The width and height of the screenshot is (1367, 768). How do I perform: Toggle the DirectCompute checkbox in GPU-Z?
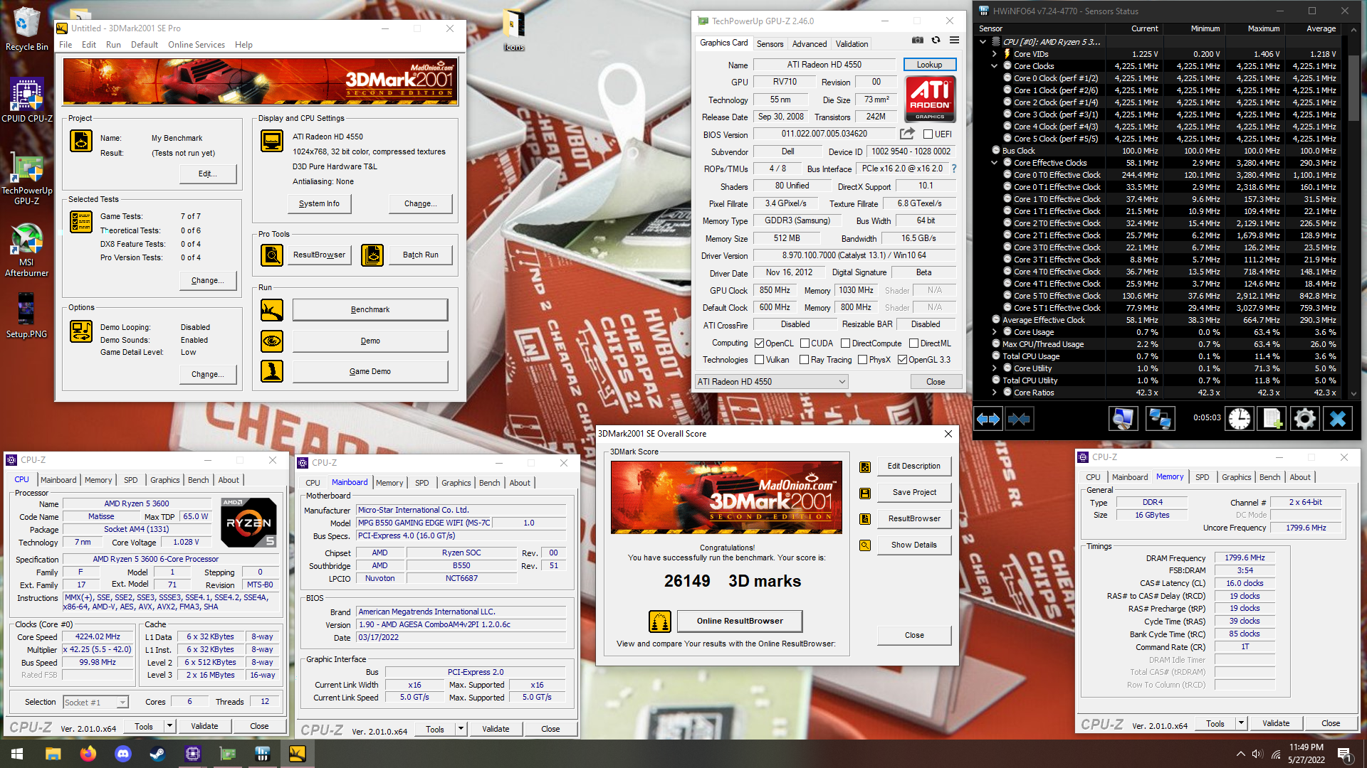coord(846,343)
